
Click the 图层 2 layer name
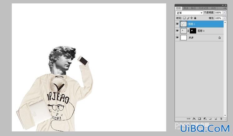(192, 24)
